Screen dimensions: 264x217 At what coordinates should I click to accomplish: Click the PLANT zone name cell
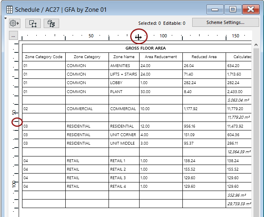pos(124,91)
